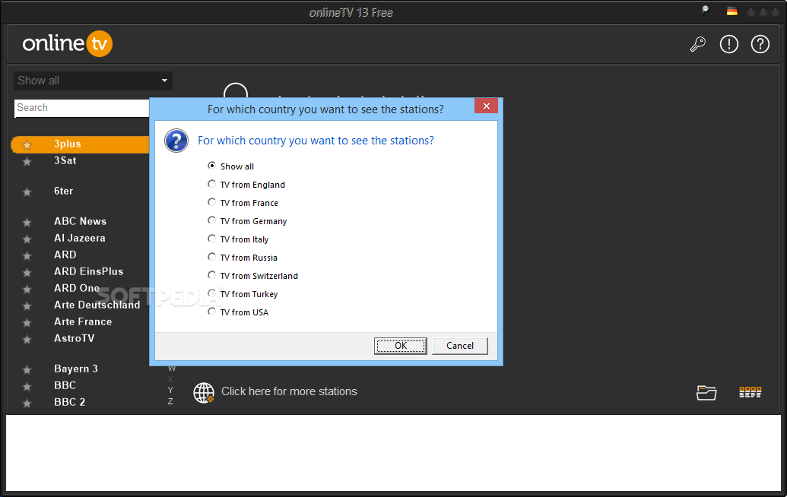Select the 6ter station
This screenshot has height=497, width=787.
pos(64,191)
